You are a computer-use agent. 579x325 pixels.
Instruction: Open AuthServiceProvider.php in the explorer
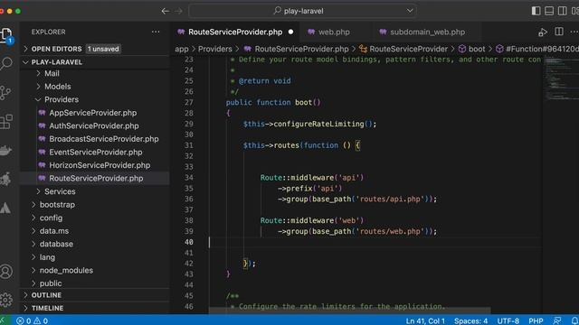coord(94,125)
